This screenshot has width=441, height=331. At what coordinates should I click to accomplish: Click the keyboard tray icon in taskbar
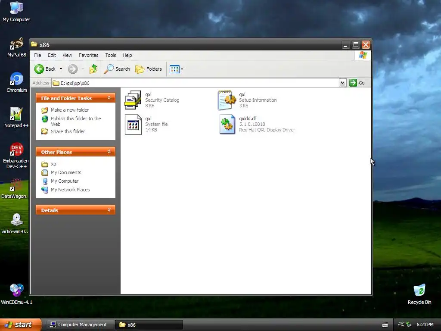click(385, 325)
